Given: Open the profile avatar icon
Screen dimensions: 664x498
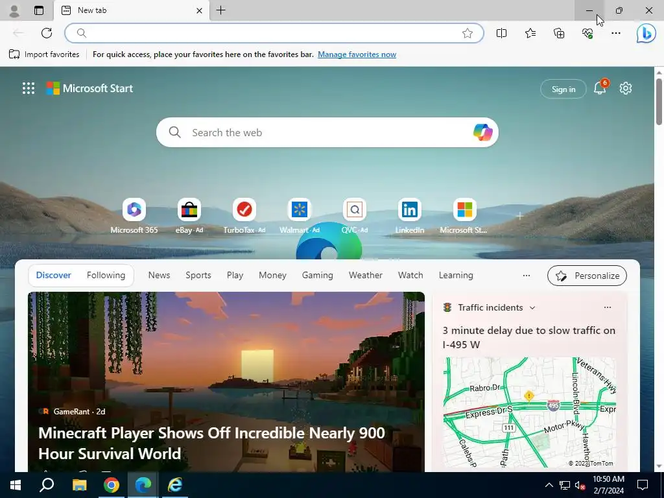Looking at the screenshot, I should (x=14, y=10).
